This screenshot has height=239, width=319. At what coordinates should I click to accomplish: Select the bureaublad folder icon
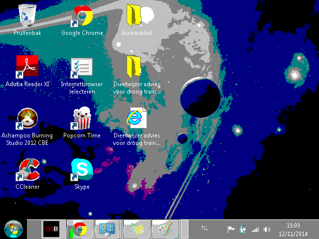click(x=134, y=15)
